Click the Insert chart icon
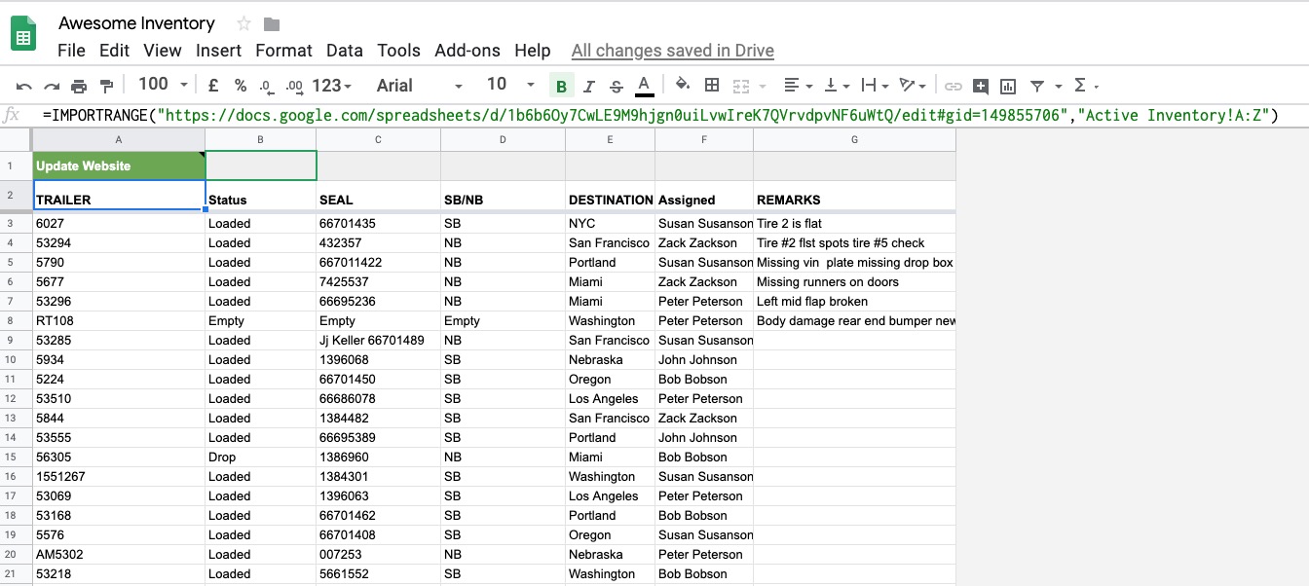The height and width of the screenshot is (586, 1309). tap(1008, 86)
